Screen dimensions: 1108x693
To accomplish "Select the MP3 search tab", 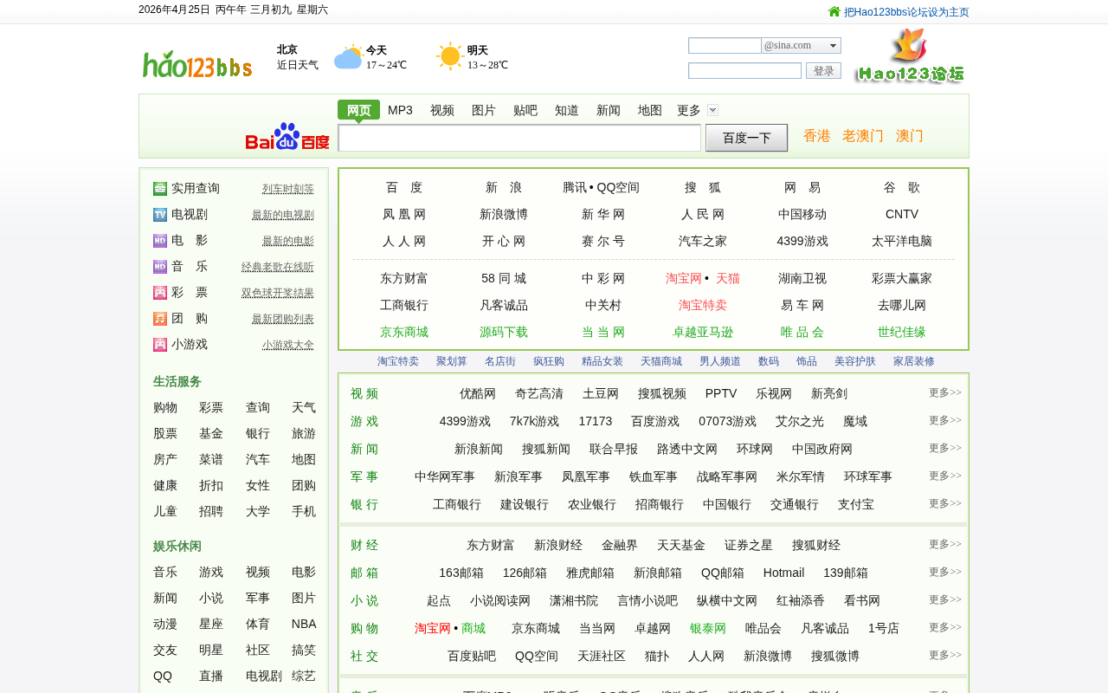I will 400,110.
